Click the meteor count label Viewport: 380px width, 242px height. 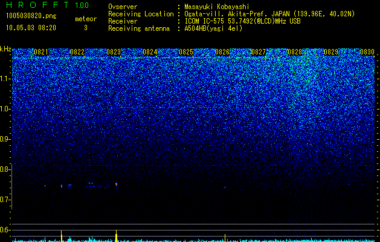pyautogui.click(x=86, y=19)
